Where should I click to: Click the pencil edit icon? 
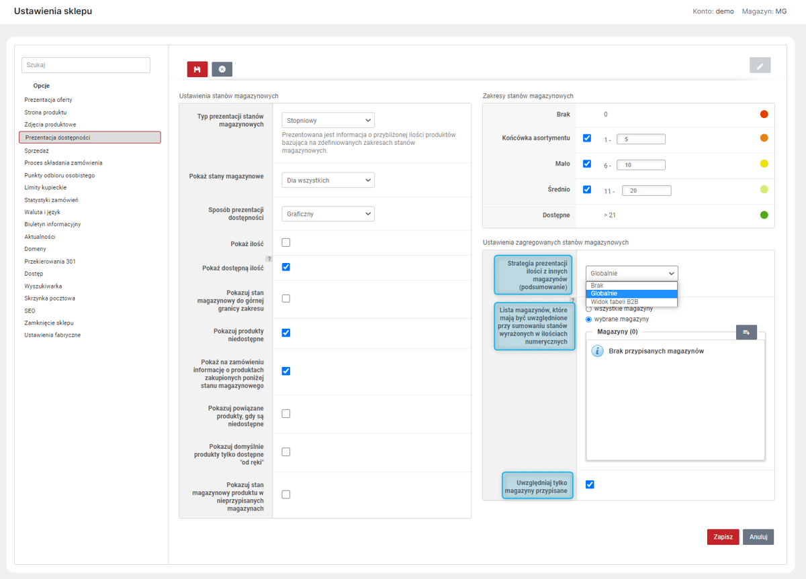click(760, 65)
